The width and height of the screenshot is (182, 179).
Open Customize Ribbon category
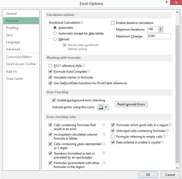tap(21, 57)
